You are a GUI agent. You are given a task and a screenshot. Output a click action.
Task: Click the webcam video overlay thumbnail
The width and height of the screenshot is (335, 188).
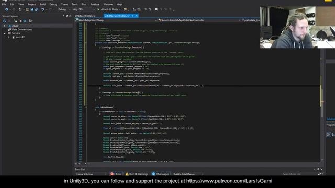pos(297,27)
